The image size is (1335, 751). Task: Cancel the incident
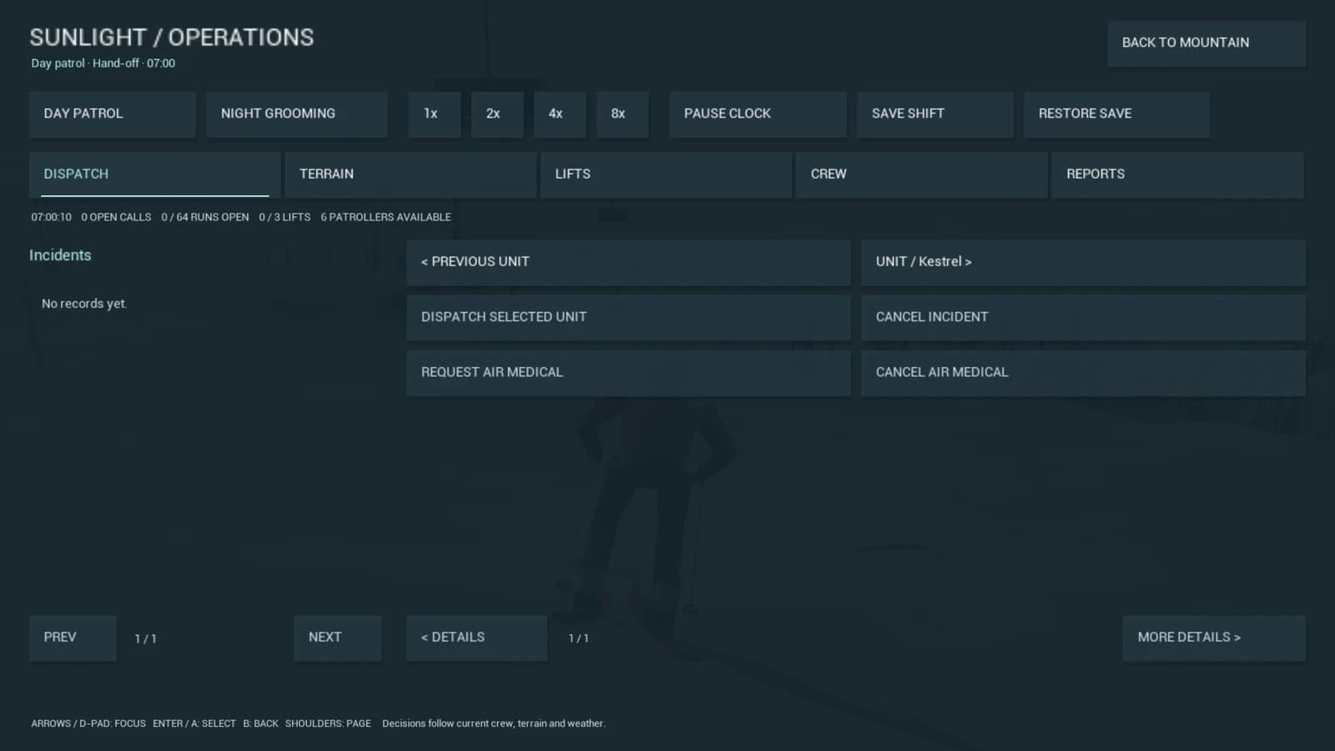[x=1083, y=318]
